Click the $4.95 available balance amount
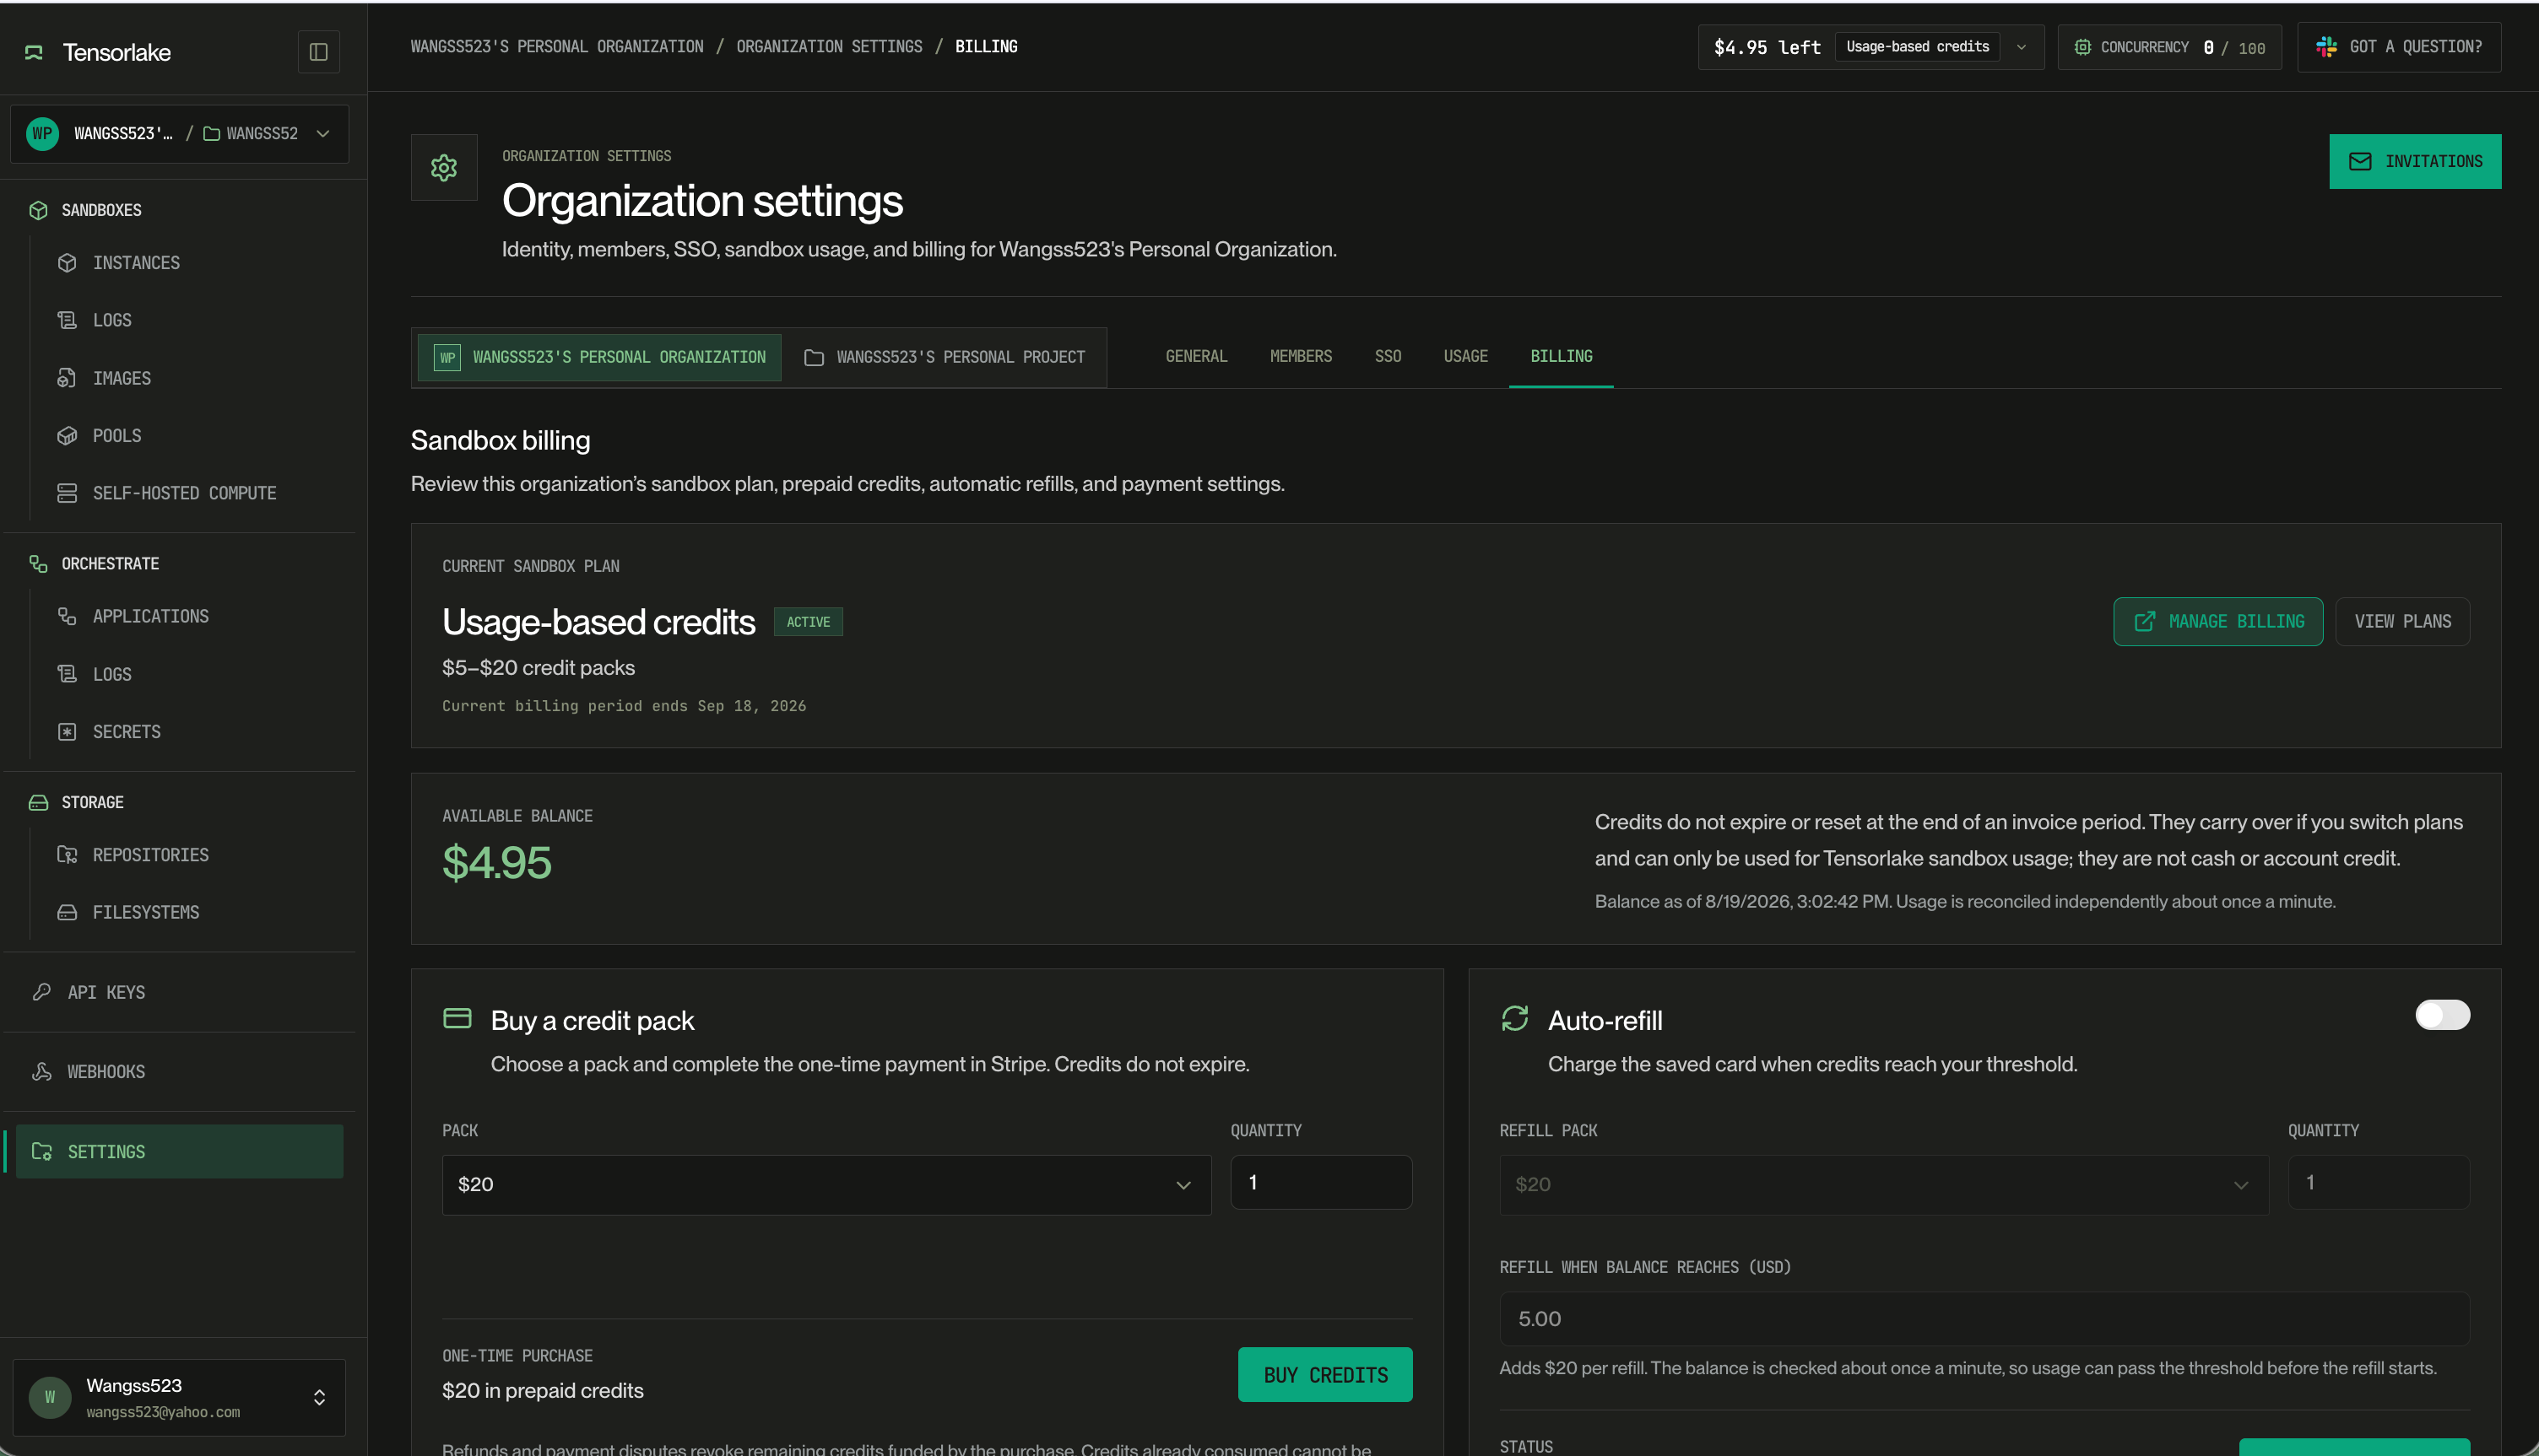Image resolution: width=2539 pixels, height=1456 pixels. pos(496,862)
